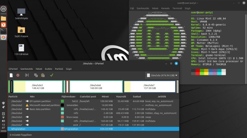Click the paste partition toolbar icon
The image size is (247, 138).
(x=43, y=75)
